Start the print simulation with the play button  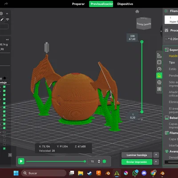(x=21, y=161)
